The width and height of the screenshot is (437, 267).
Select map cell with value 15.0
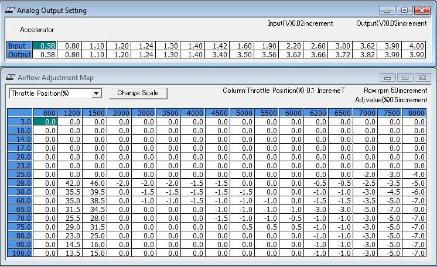click(x=94, y=253)
